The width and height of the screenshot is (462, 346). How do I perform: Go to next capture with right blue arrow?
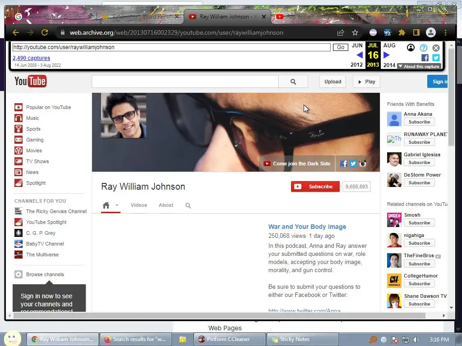coord(387,55)
